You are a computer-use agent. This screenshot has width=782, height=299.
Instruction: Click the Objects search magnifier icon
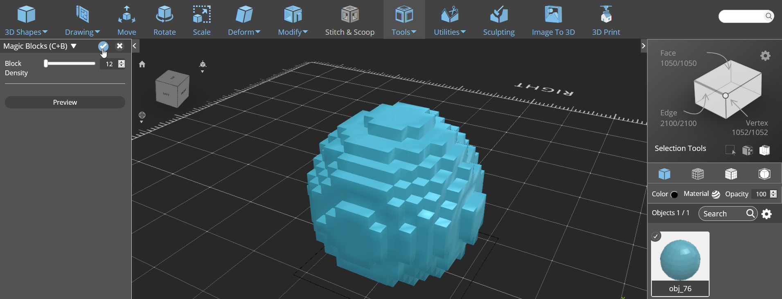point(750,214)
